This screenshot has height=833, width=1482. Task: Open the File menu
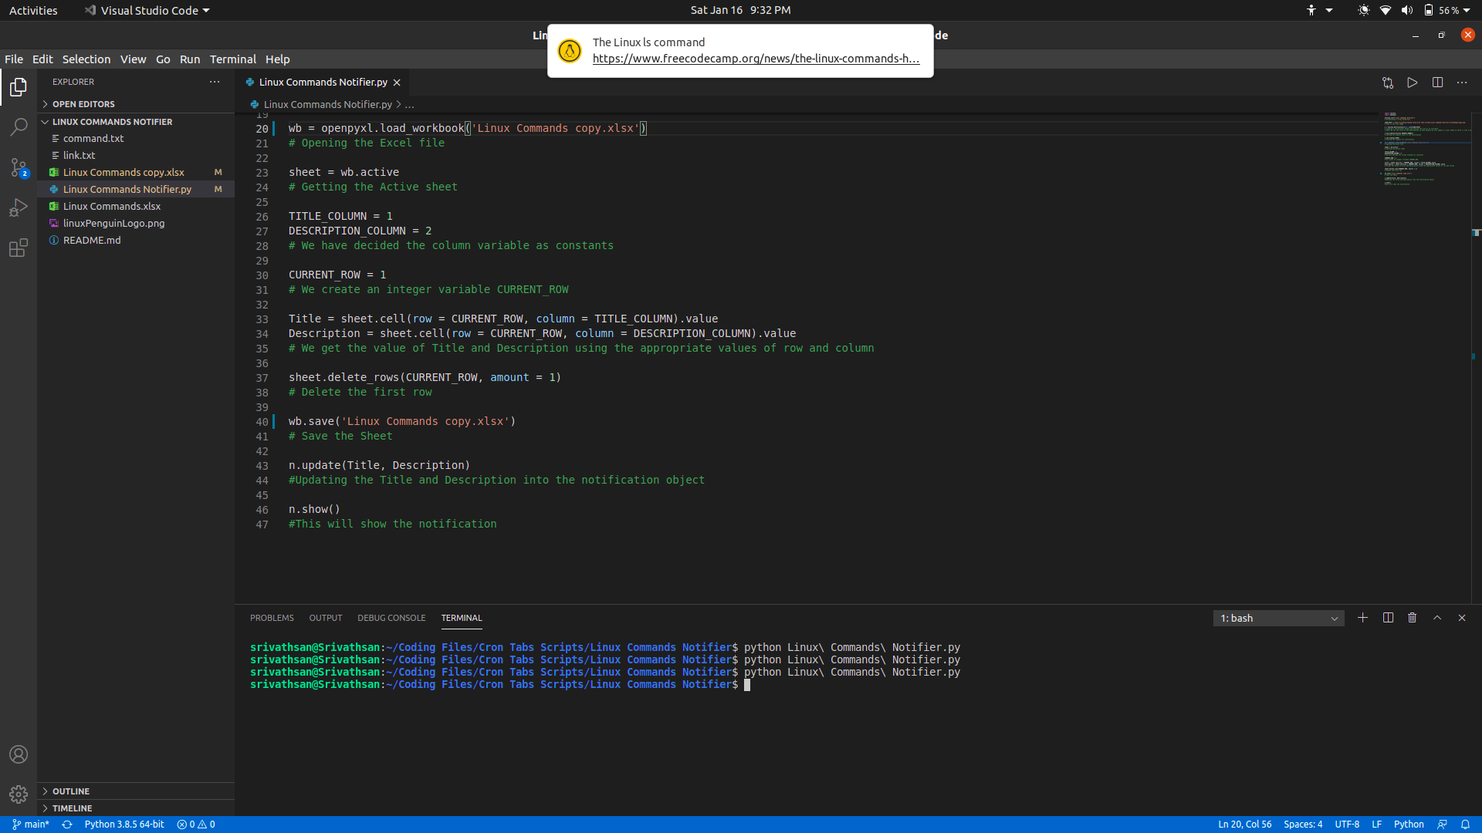[14, 59]
